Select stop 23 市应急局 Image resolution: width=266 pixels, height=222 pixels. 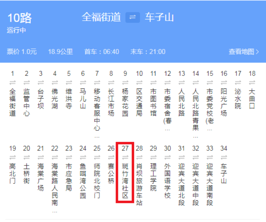[69, 177]
